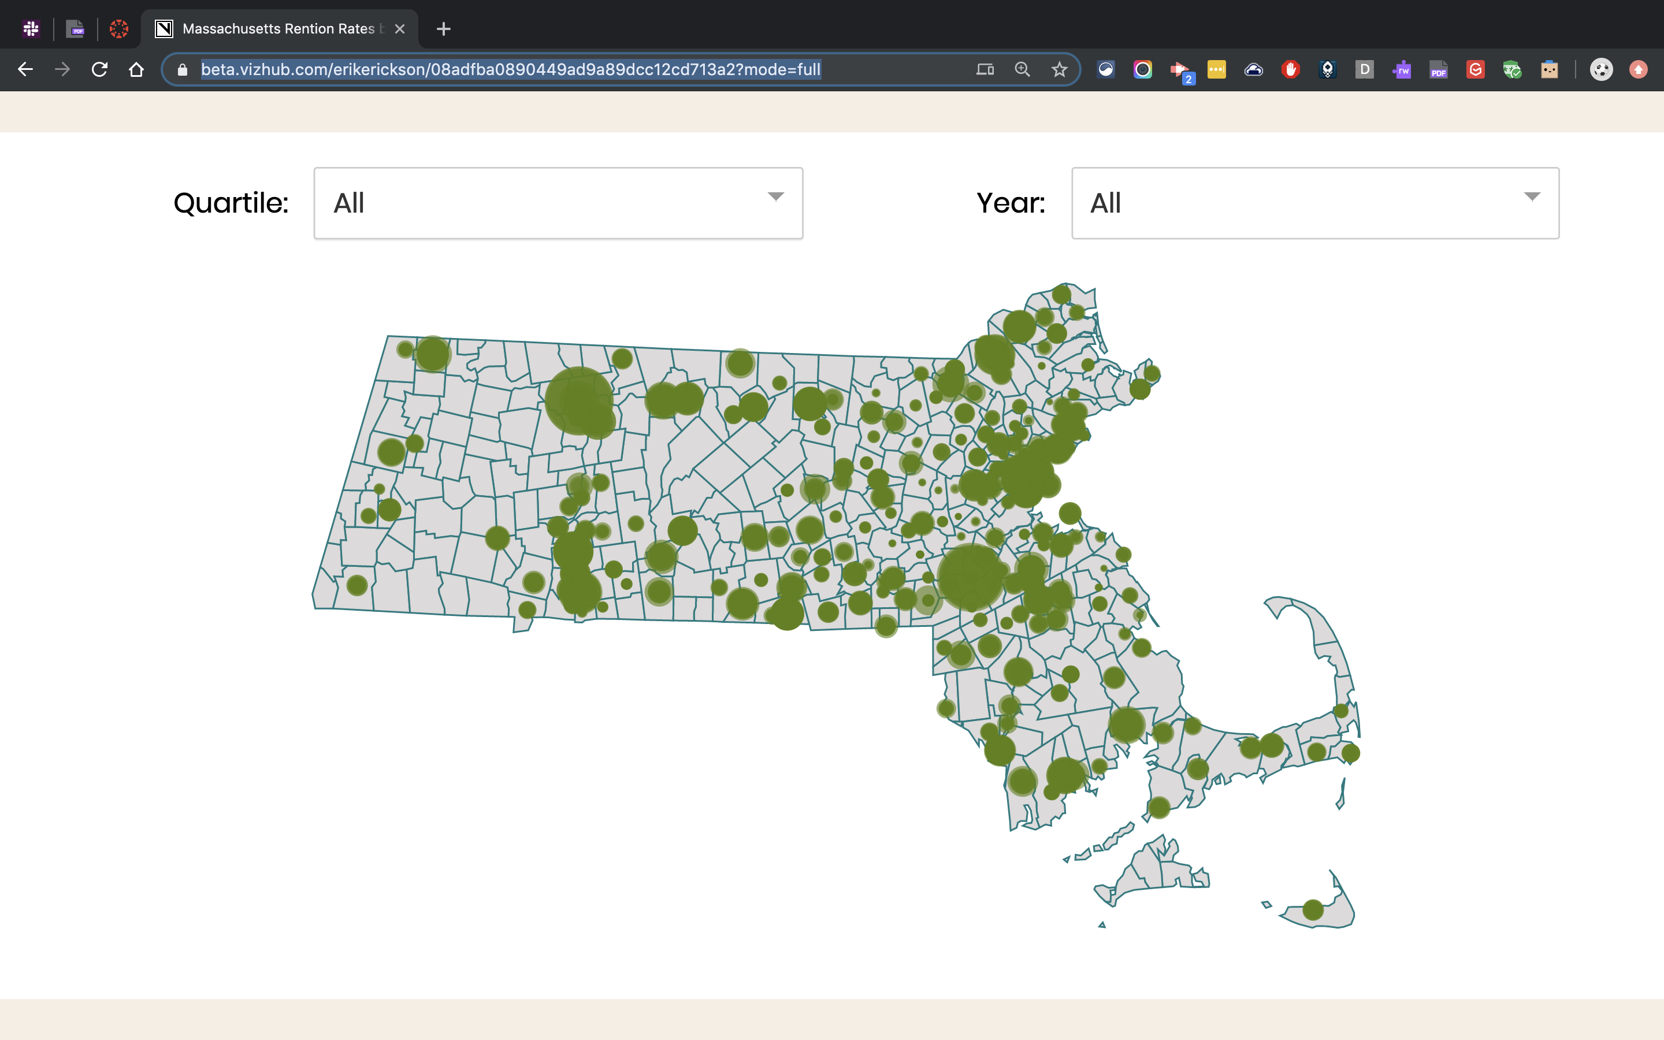Screen dimensions: 1664x1040
Task: Switch to the pinned Slack tab
Action: pos(31,29)
